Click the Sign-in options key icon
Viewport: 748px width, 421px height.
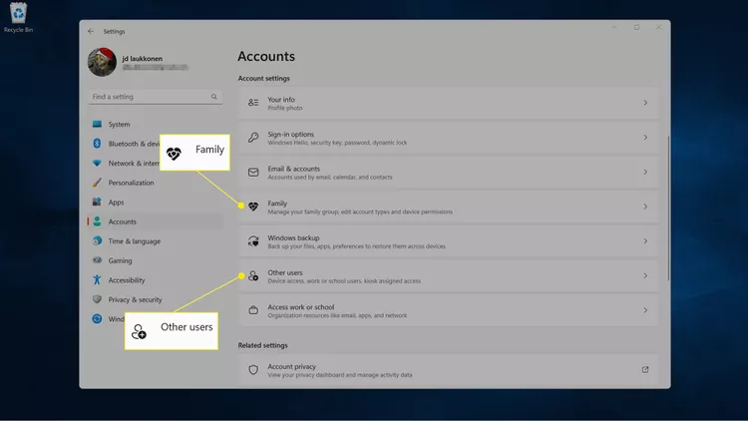click(x=253, y=138)
